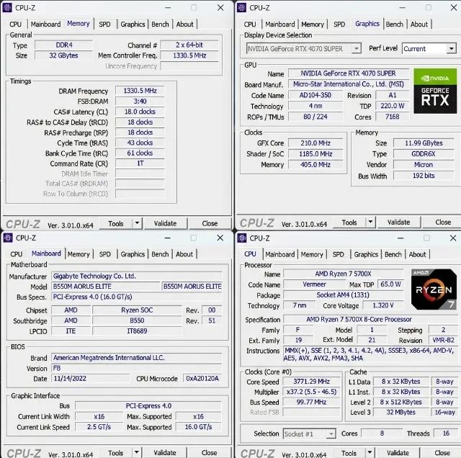
Task: Open CPU tab in Mainboard window
Action: (16, 254)
